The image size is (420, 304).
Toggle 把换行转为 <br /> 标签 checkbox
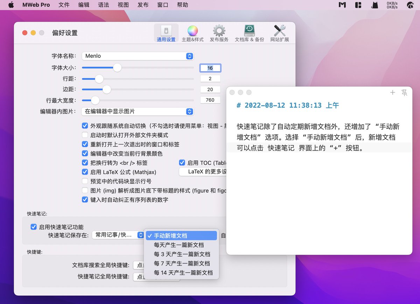[x=85, y=162]
